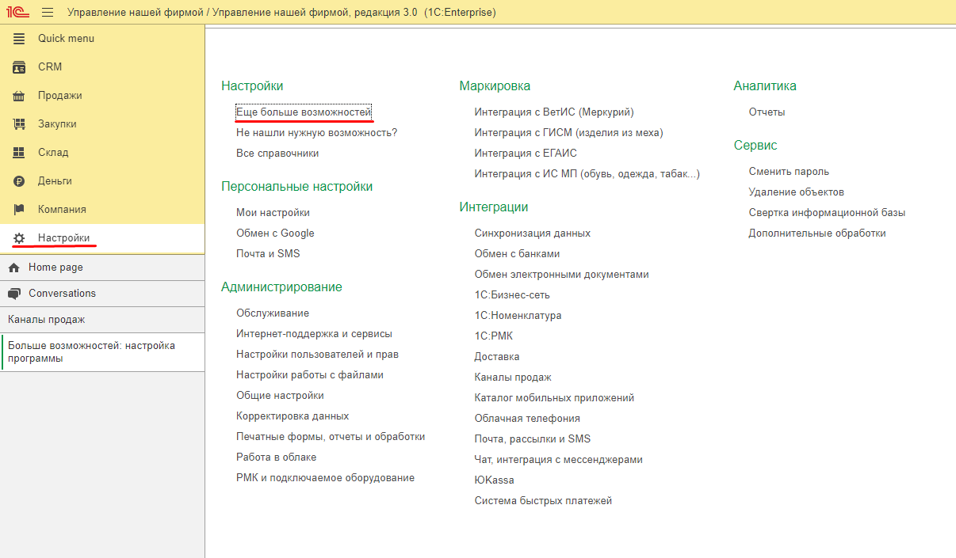Open the hamburger main menu icon
This screenshot has width=956, height=558.
(x=48, y=12)
